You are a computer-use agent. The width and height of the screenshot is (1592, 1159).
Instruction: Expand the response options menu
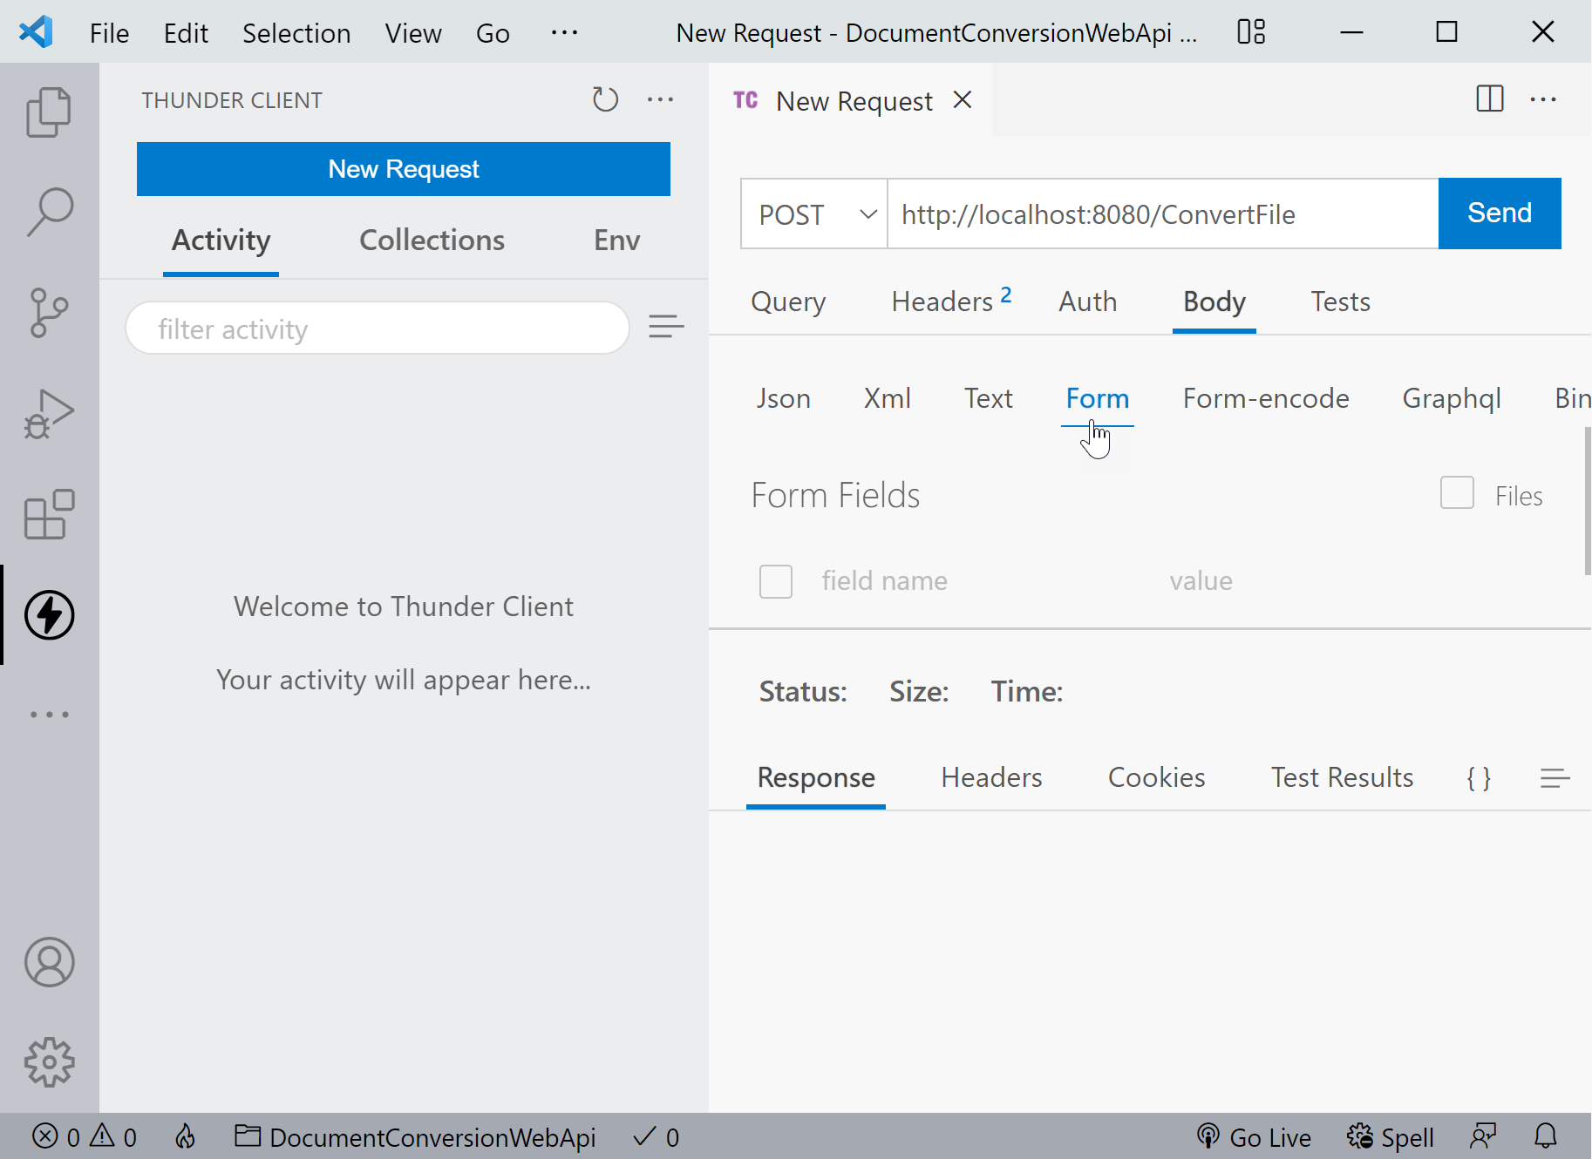[1555, 777]
